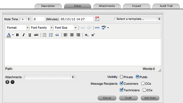This screenshot has height=103, width=183.
Task: Click the editor resize handle corner
Action: point(160,70)
